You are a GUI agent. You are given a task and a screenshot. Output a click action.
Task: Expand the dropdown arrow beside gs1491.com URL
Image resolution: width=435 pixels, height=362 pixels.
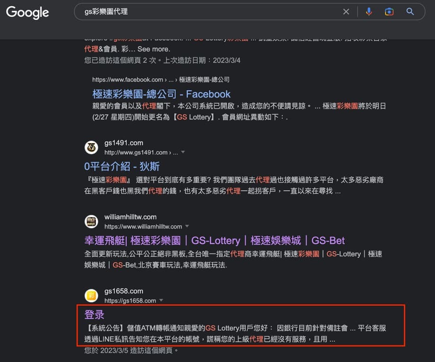(183, 152)
